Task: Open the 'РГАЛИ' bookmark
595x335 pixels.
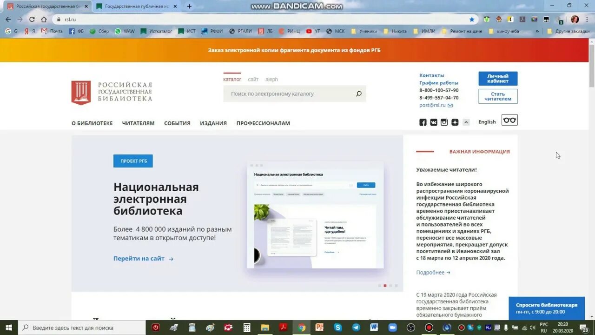Action: [x=240, y=31]
